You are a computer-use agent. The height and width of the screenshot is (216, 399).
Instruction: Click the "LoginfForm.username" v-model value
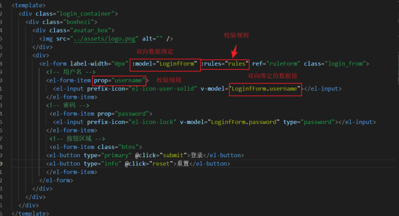(x=264, y=89)
